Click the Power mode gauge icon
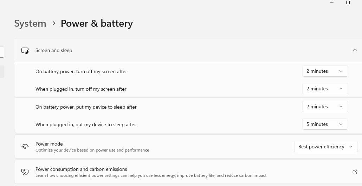Viewport: 362px width, 186px height. [25, 147]
